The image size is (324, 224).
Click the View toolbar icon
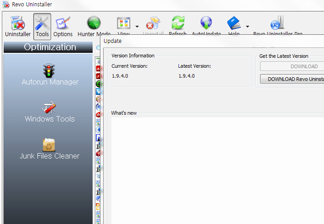pyautogui.click(x=123, y=23)
